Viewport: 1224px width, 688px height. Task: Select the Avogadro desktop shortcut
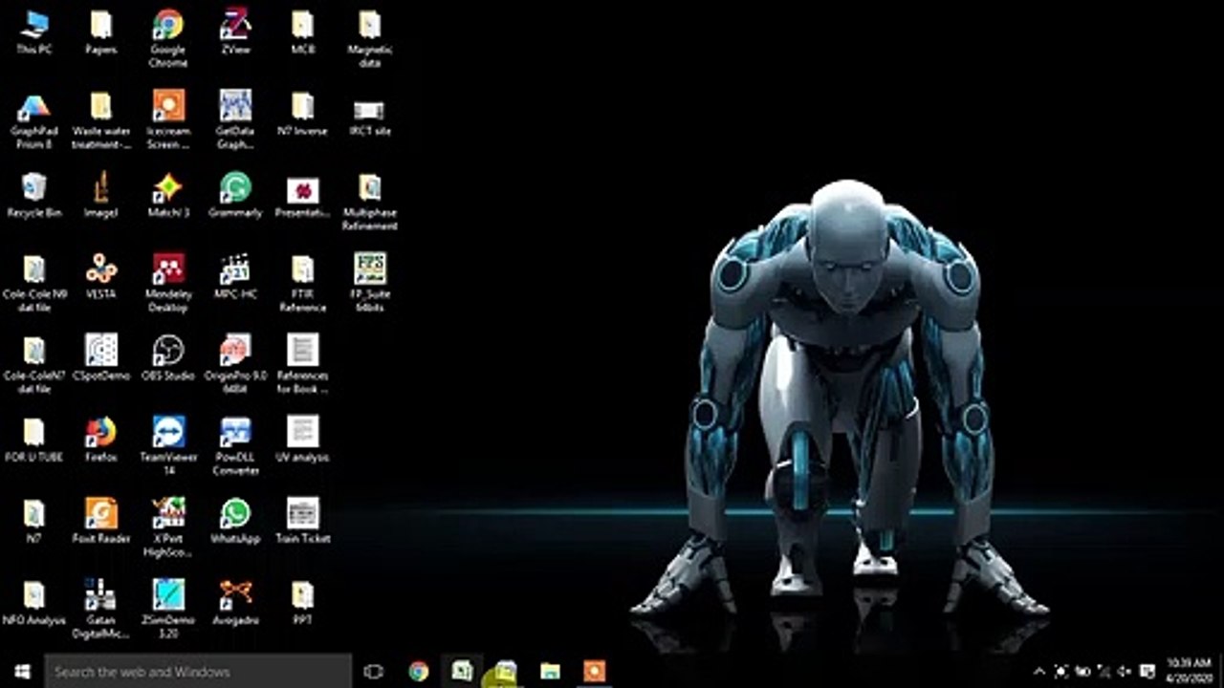[x=235, y=602]
